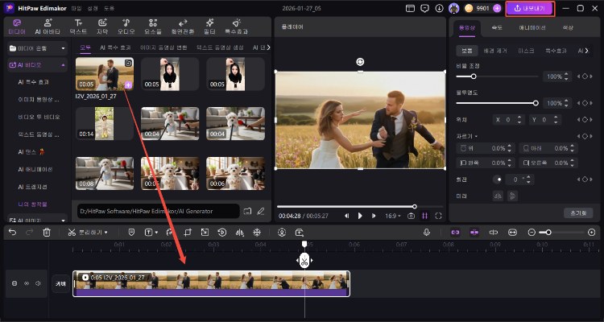
Task: Toggle the purple grid guide button in player
Action: coord(424,216)
